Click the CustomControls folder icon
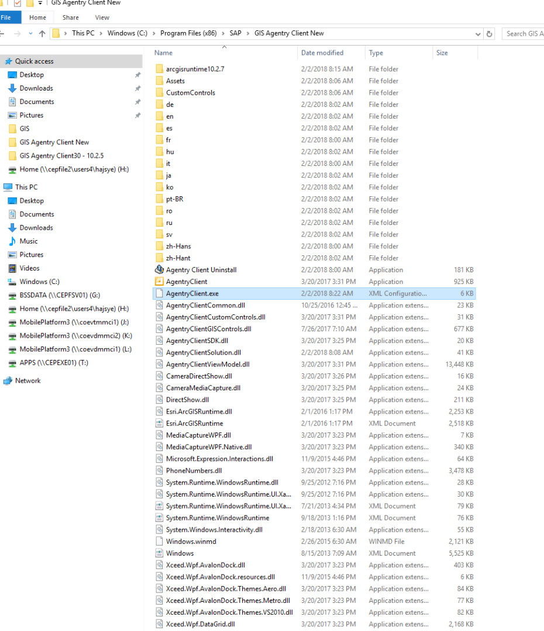 (x=159, y=92)
